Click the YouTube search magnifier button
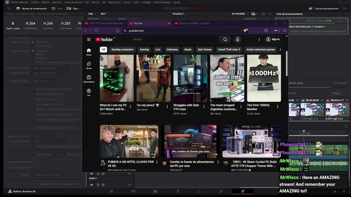The width and height of the screenshot is (351, 197). tap(225, 39)
